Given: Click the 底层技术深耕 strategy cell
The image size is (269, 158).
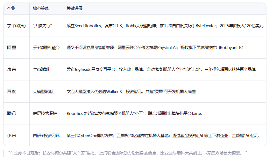Looking at the screenshot, I should point(45,113).
